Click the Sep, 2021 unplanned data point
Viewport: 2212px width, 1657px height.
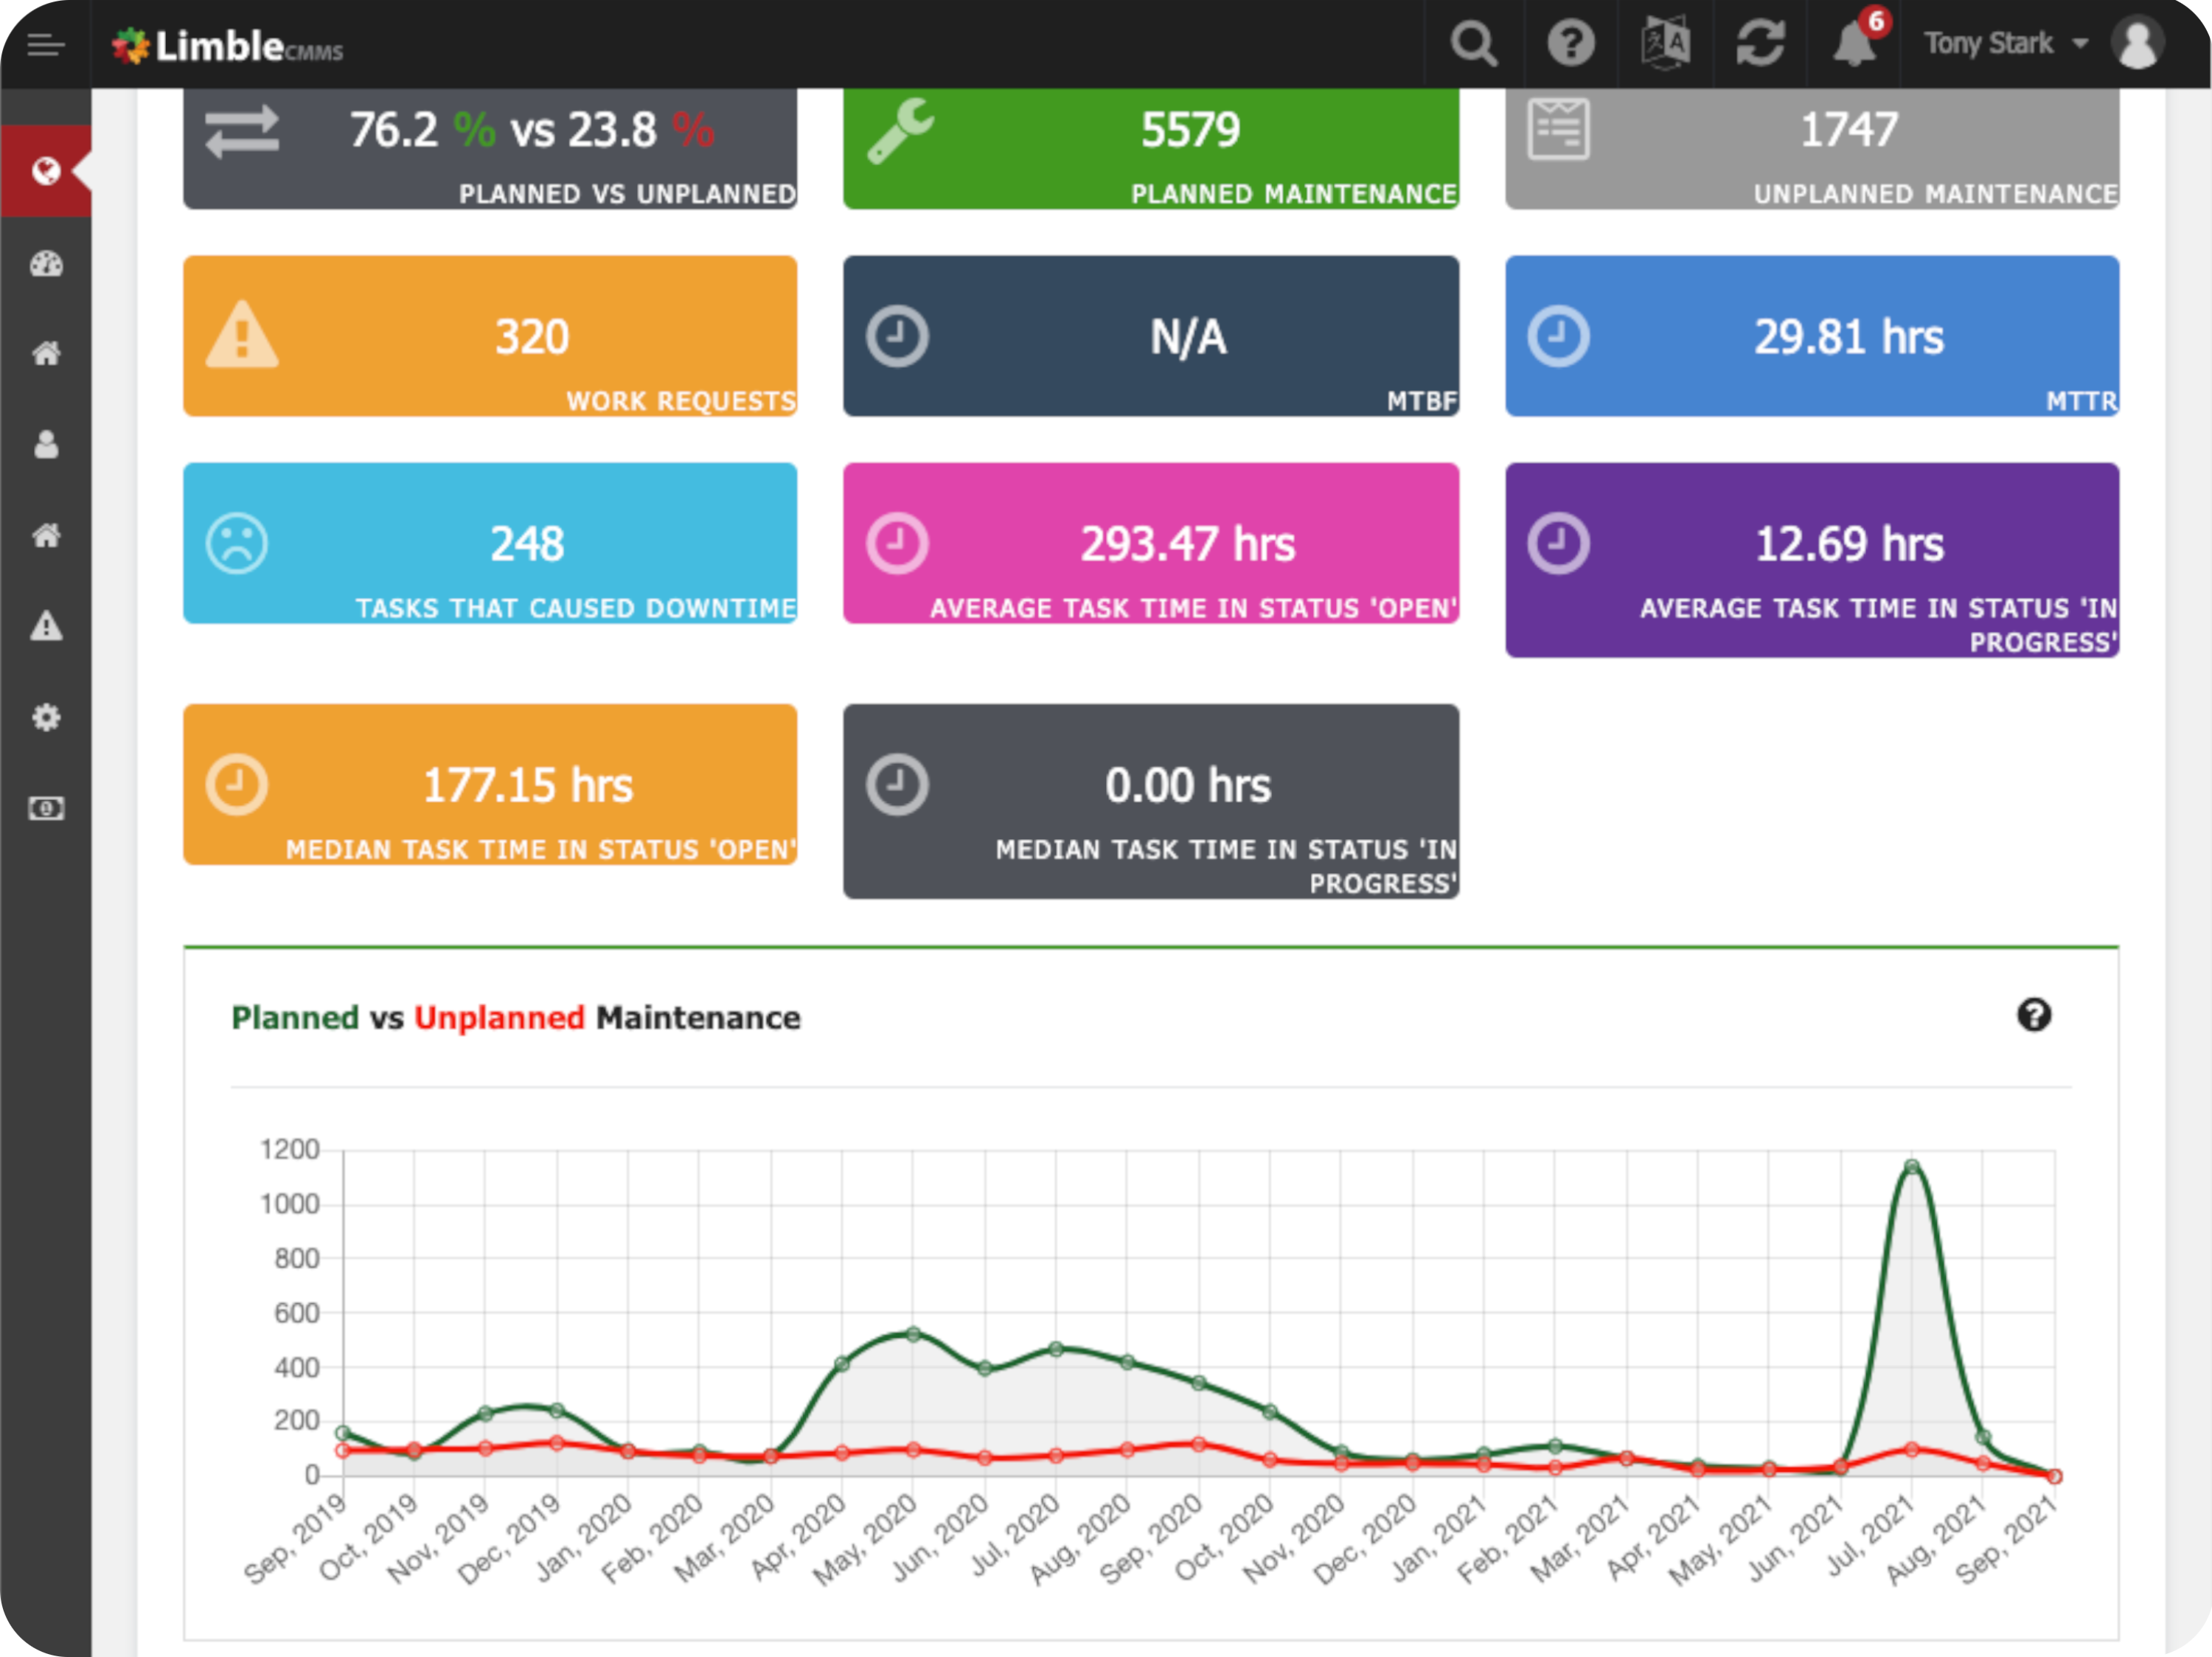click(x=2054, y=1476)
